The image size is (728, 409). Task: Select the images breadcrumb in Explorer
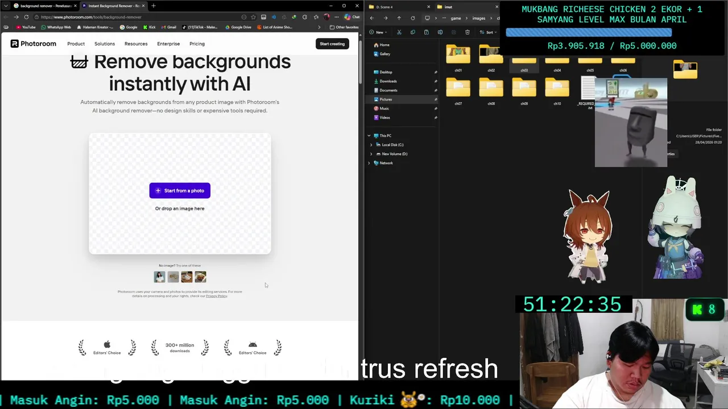coord(479,18)
